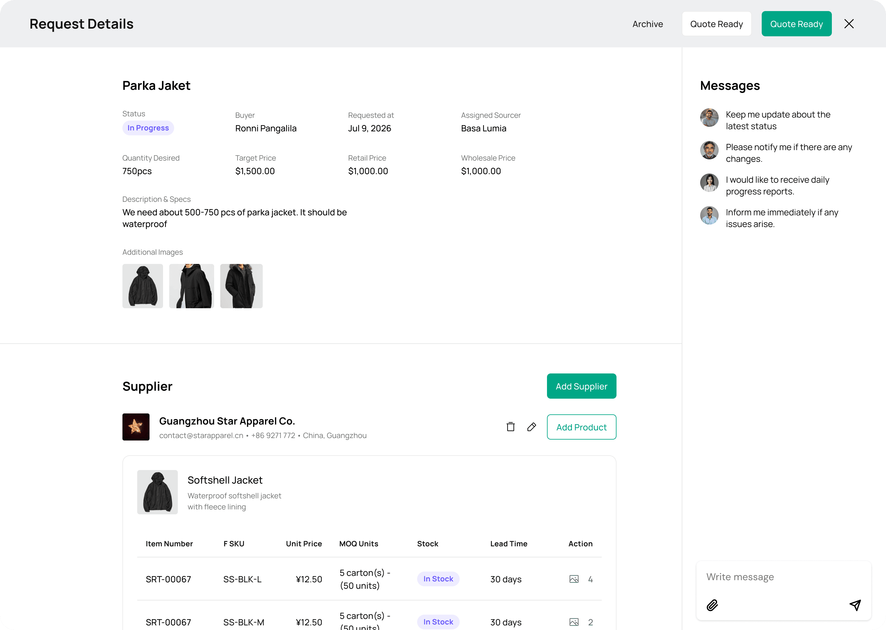
Task: Click target price $1,500.00 value
Action: click(255, 171)
